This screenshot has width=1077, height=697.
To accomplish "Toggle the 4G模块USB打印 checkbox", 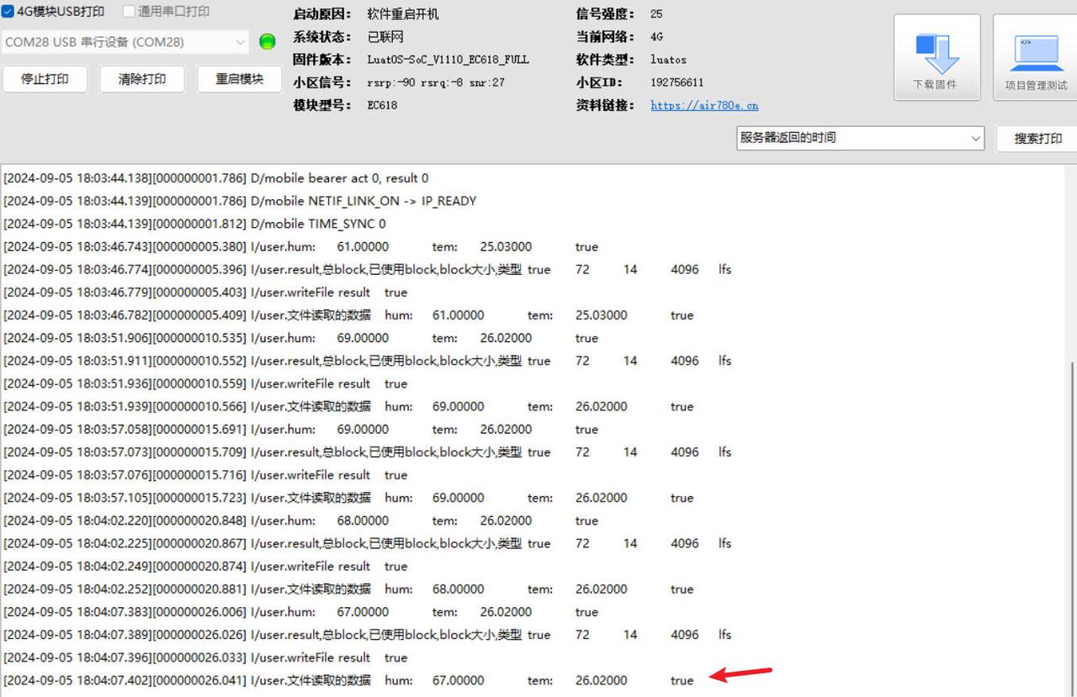I will [8, 12].
